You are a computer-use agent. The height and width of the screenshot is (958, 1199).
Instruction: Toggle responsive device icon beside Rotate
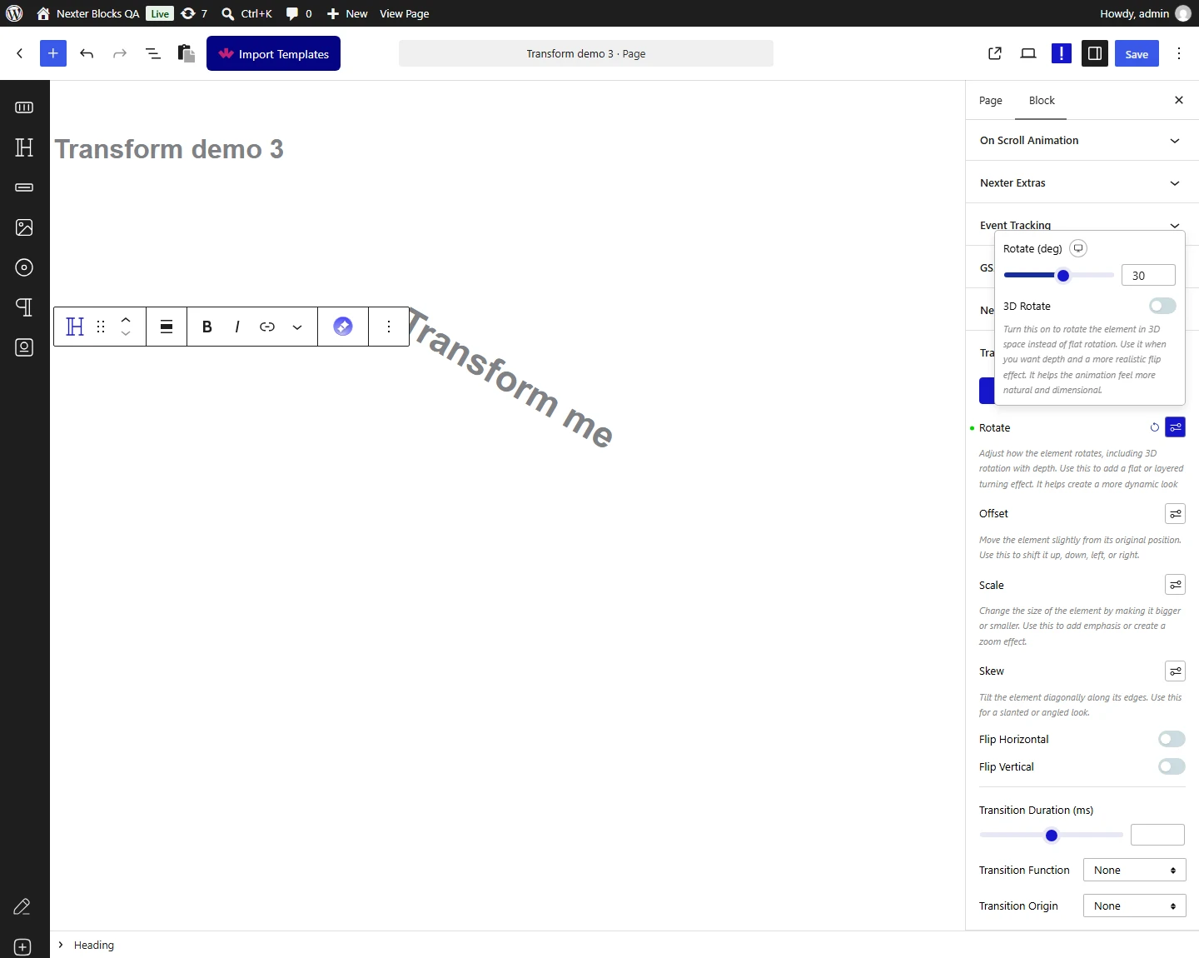click(x=1078, y=248)
